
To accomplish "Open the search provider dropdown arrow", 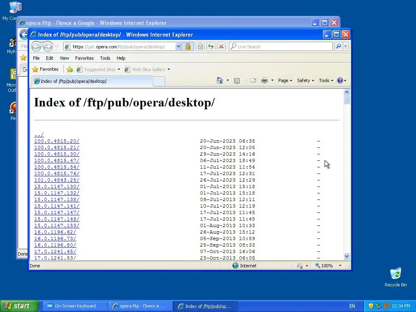I will 345,46.
